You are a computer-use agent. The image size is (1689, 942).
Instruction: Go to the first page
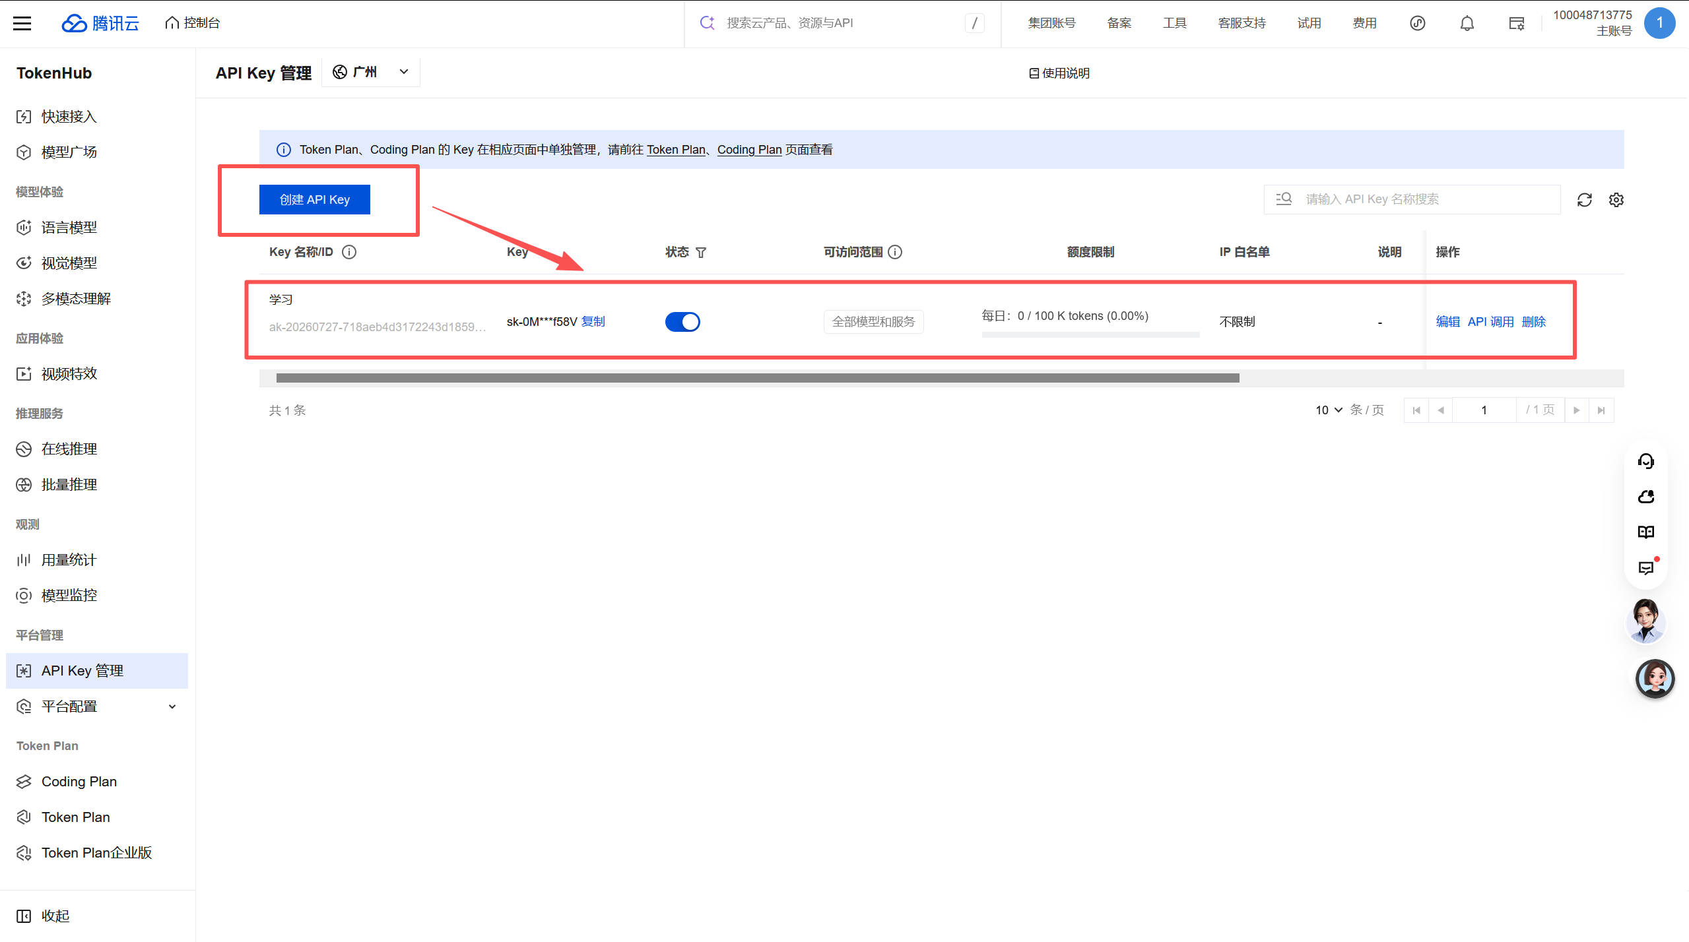tap(1416, 410)
